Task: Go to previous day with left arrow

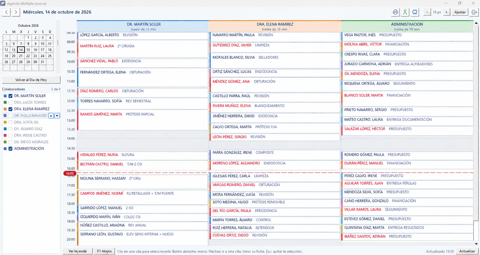Action: tap(6, 12)
